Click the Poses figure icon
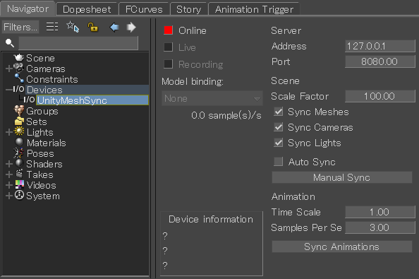This screenshot has width=419, height=279. click(19, 153)
